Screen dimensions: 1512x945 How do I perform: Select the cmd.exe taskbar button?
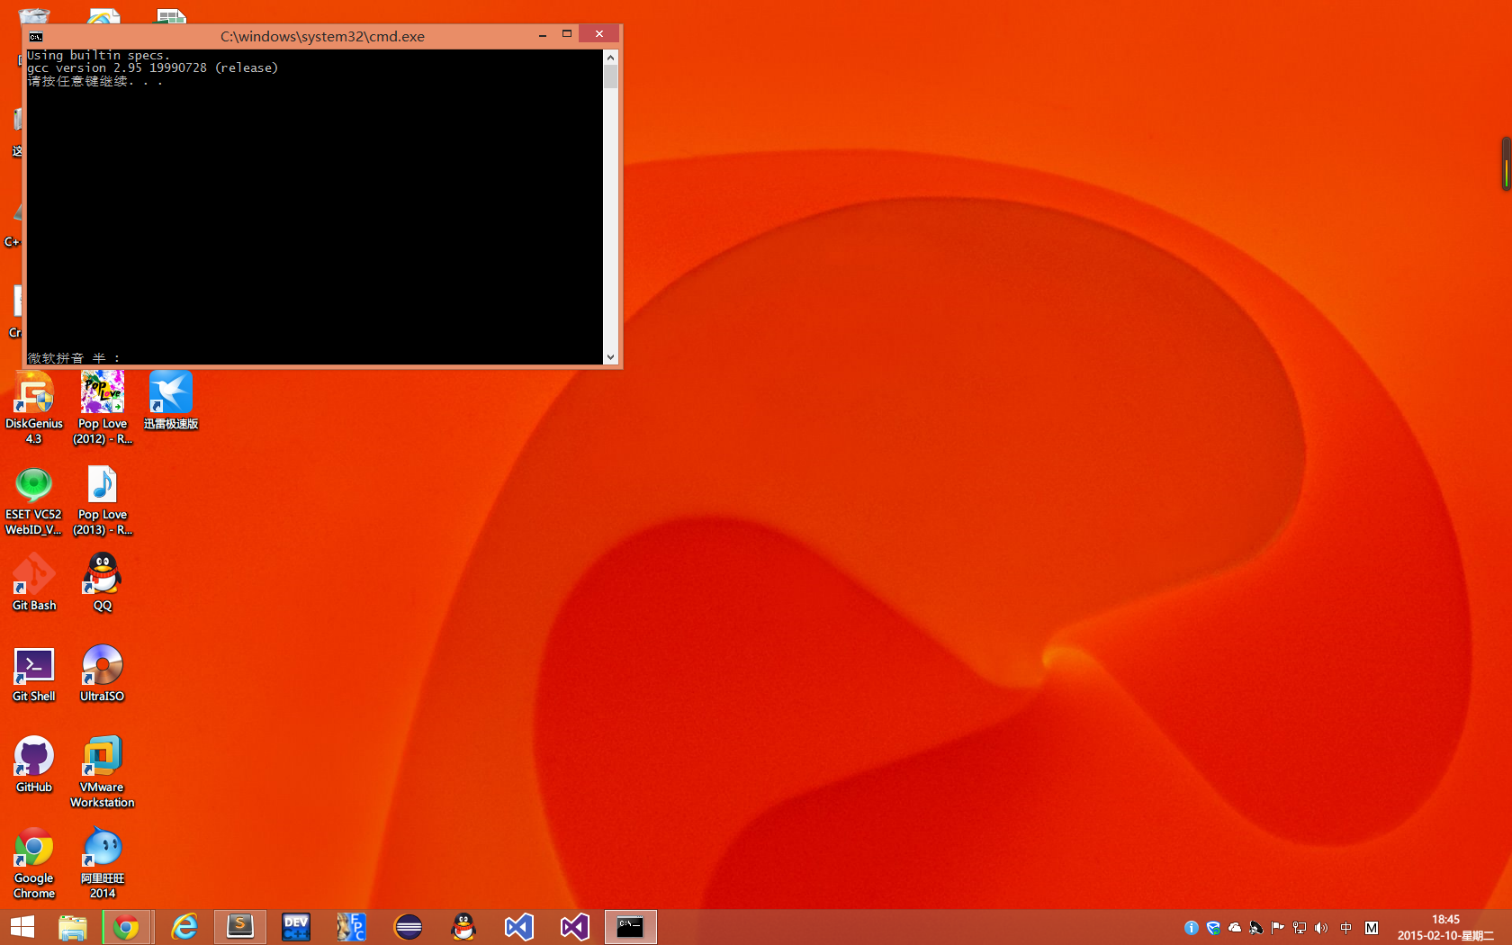tap(630, 927)
